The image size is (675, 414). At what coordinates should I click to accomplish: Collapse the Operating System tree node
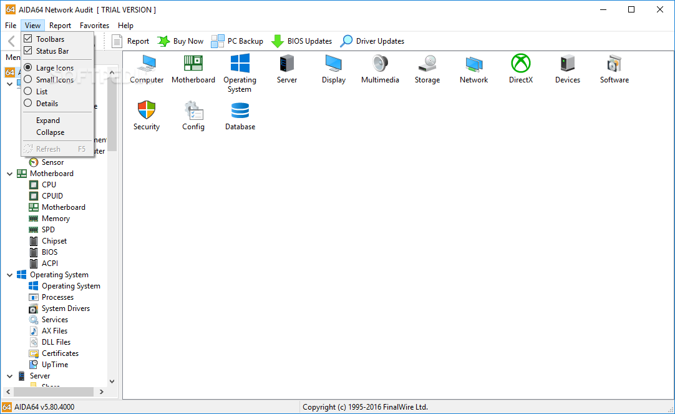click(x=10, y=275)
